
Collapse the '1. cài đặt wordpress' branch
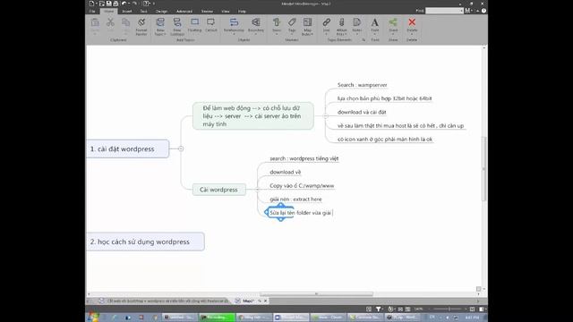(x=181, y=148)
